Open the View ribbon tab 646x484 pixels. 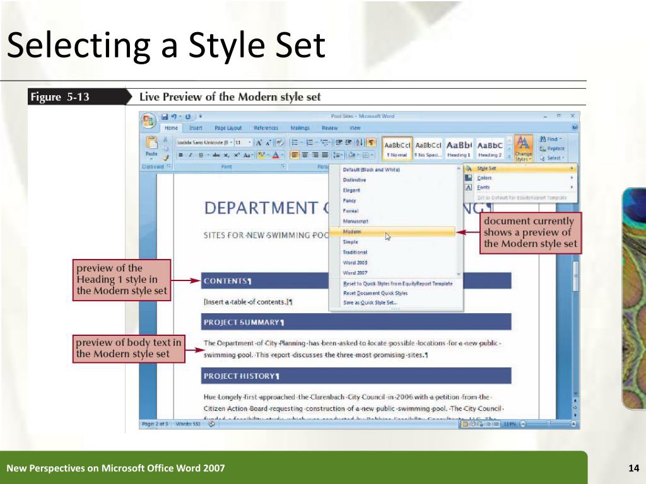[355, 128]
